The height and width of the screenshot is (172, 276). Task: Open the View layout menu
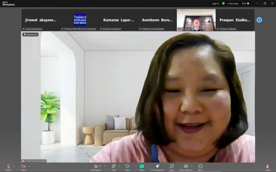(x=244, y=3)
